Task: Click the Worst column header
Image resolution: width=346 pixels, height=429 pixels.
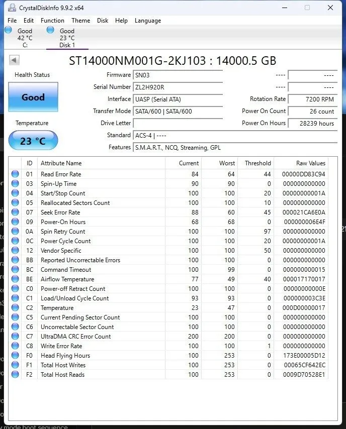Action: pyautogui.click(x=219, y=163)
